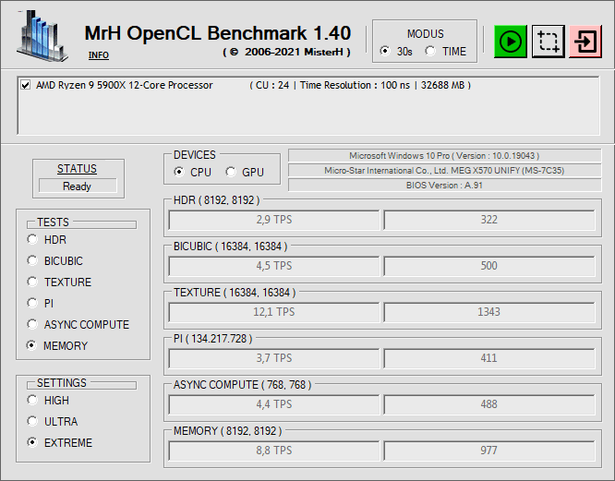Click the pink exit application icon

click(585, 42)
